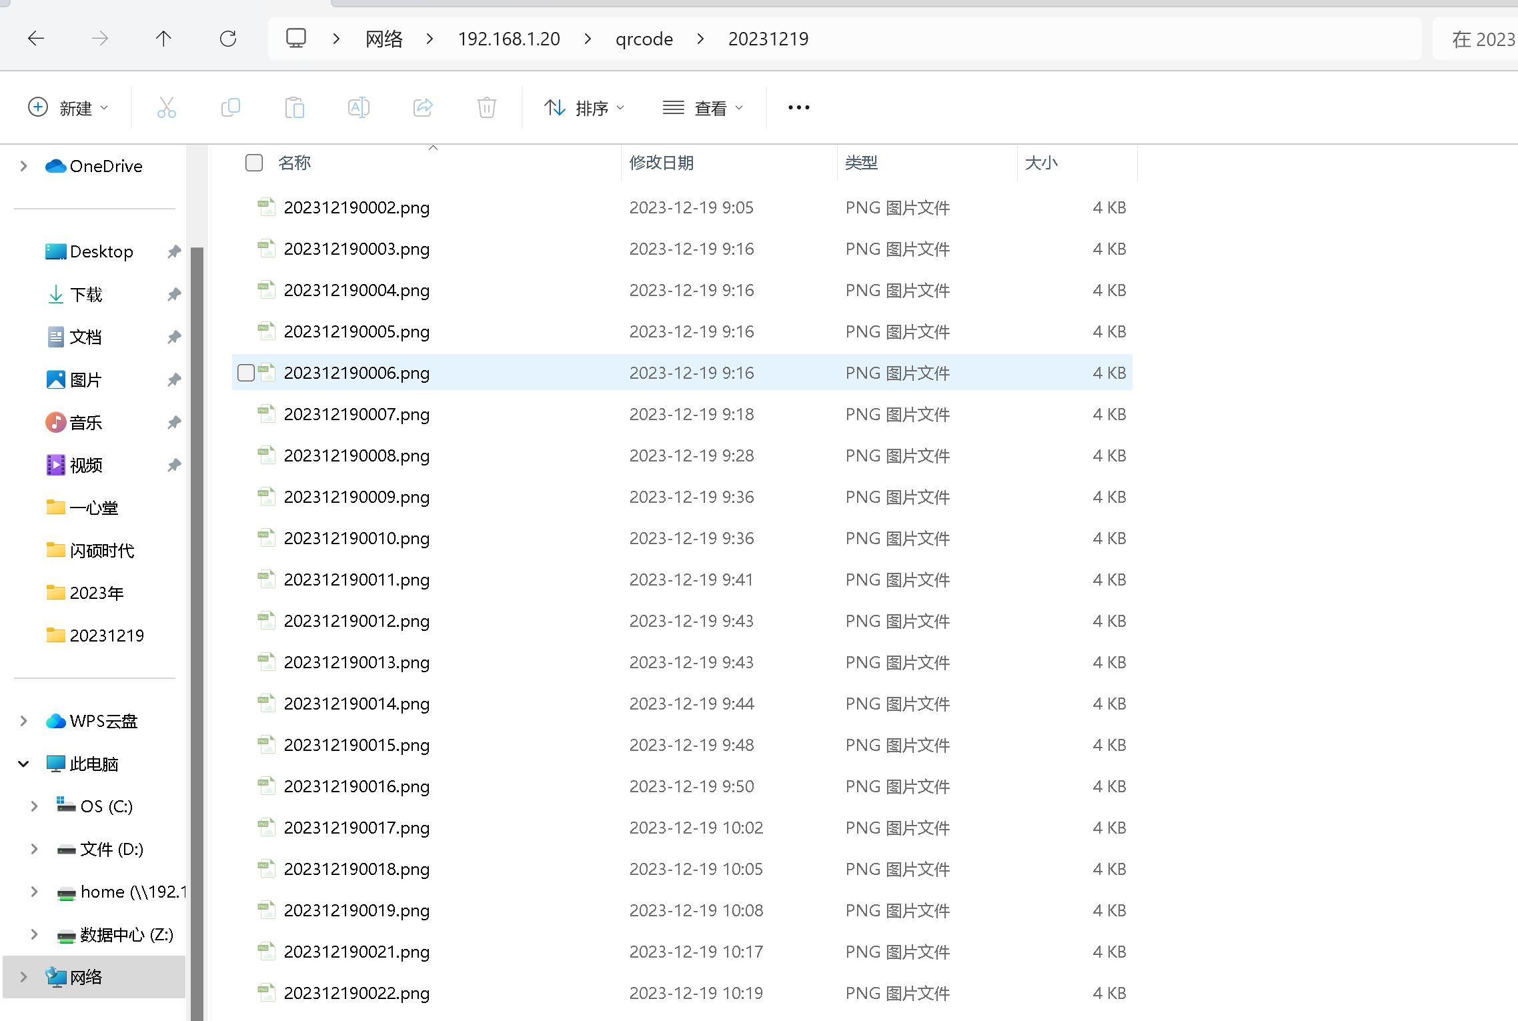Click the Up one level arrow

click(x=163, y=39)
